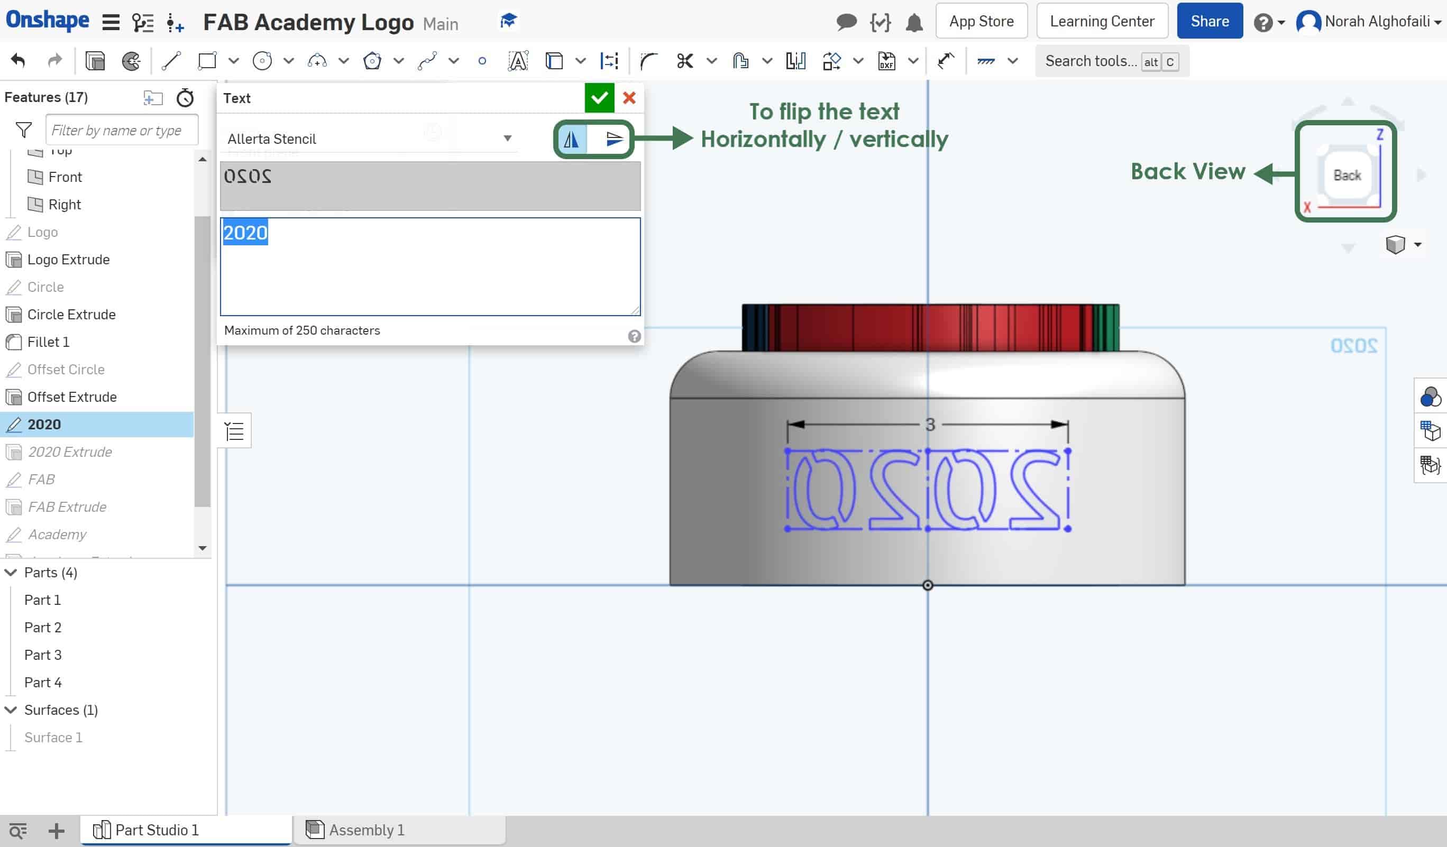
Task: Select the Corner rectangle tool
Action: click(x=207, y=60)
